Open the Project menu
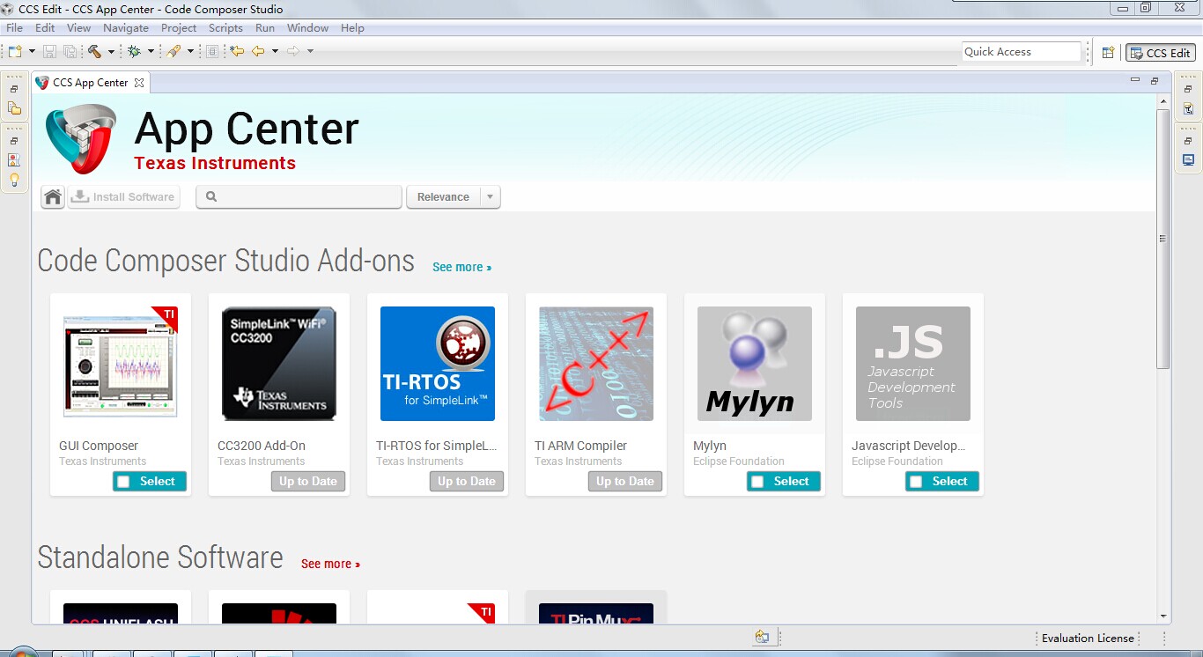The width and height of the screenshot is (1203, 657). tap(179, 28)
